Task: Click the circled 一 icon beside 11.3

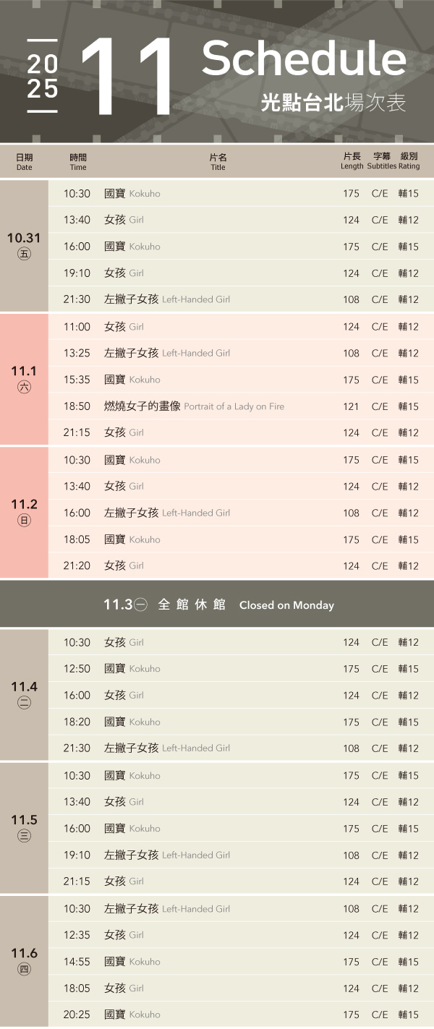Action: point(141,605)
